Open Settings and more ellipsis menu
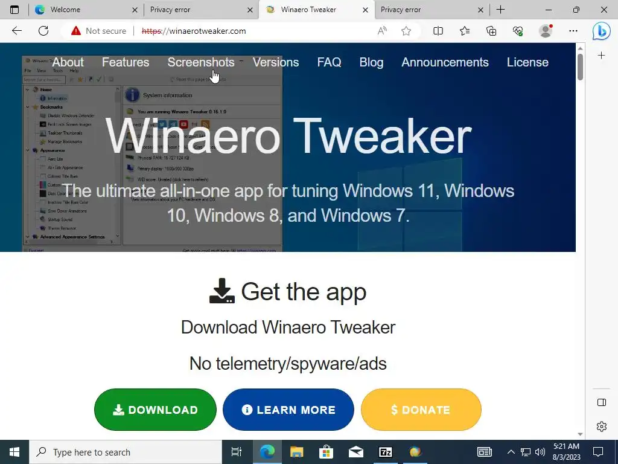The width and height of the screenshot is (618, 464). [x=573, y=31]
